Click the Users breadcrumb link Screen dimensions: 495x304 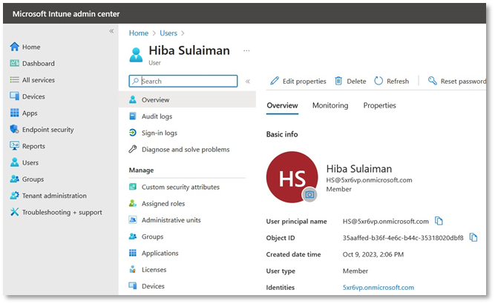168,33
